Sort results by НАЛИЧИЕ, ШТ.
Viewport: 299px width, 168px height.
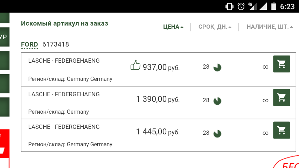point(270,27)
